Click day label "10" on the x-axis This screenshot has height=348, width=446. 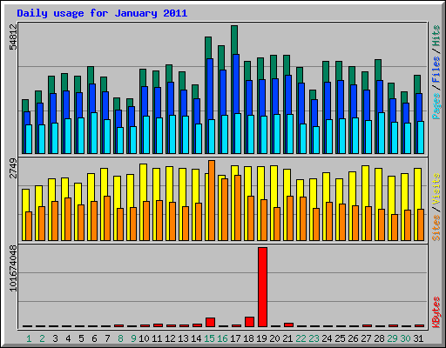tap(144, 338)
